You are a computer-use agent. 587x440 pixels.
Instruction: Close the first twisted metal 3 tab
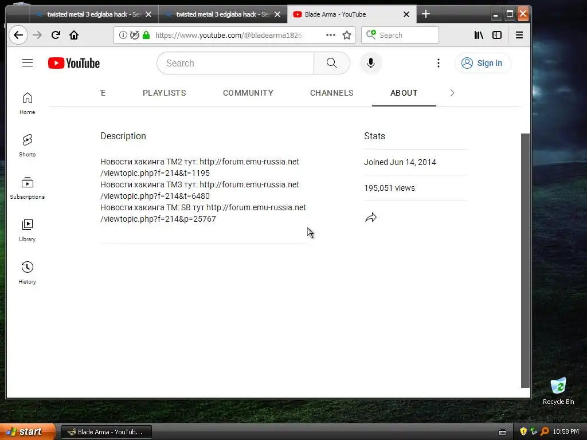[148, 14]
